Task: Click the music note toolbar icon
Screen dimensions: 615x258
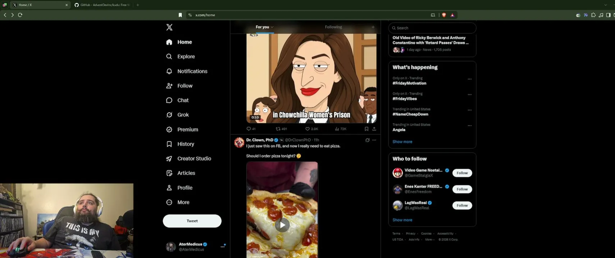Action: pos(601,15)
